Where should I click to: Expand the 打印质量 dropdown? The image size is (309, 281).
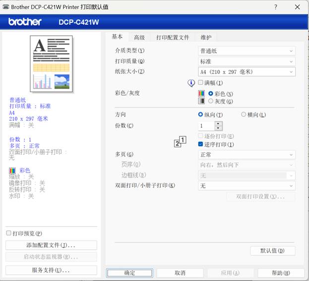(x=247, y=61)
